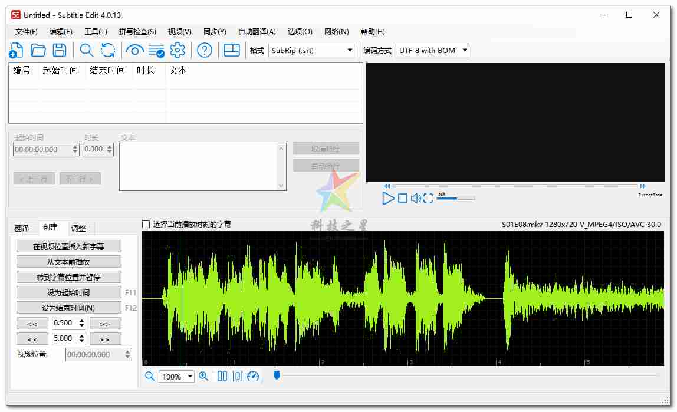
Task: Open the '自动翻译(A)' menu
Action: [256, 31]
